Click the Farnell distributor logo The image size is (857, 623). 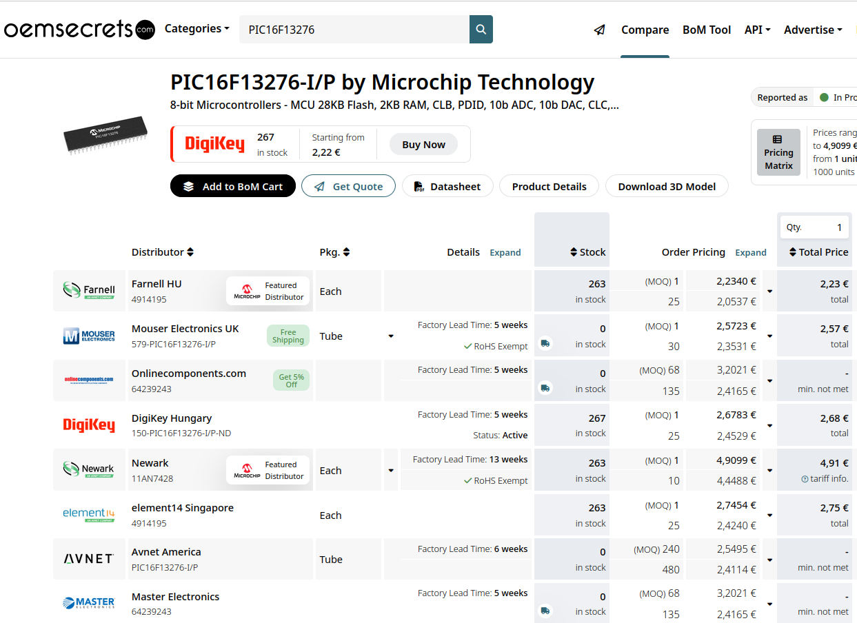click(89, 291)
